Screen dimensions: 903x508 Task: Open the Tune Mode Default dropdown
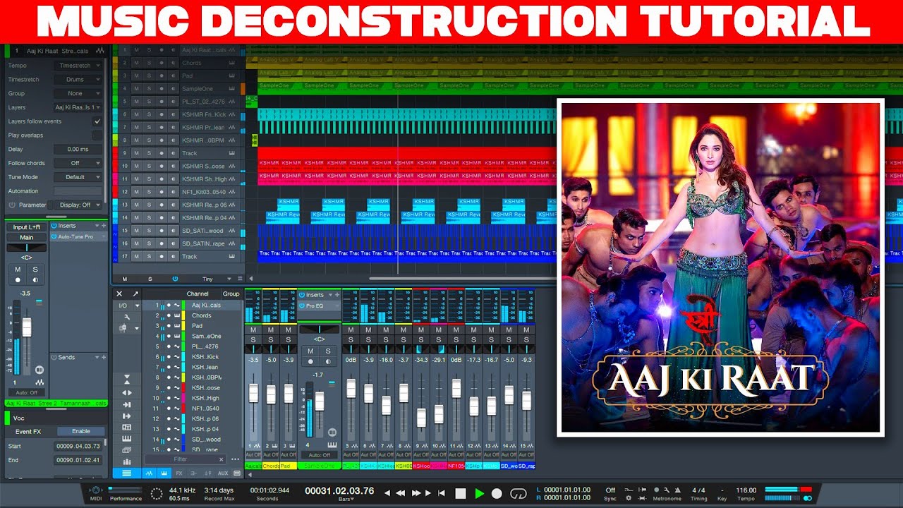tap(78, 177)
